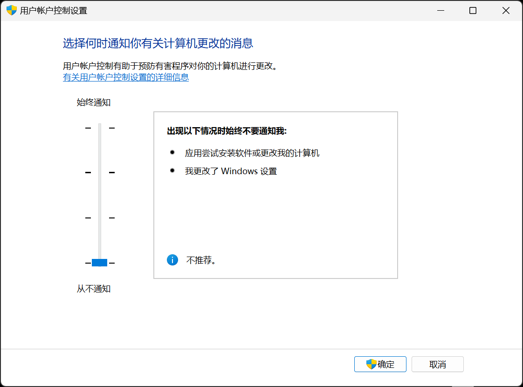
Task: Click the window title 用户帐户控制设置
Action: point(53,11)
